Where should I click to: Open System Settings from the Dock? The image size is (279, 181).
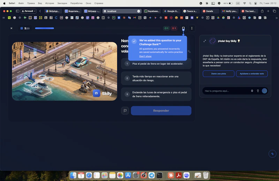(136, 175)
